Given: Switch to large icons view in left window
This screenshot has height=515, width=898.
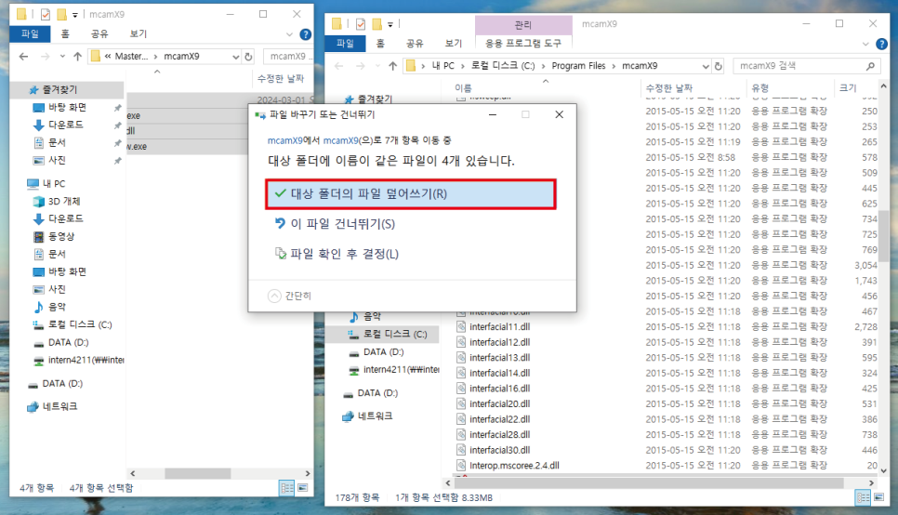Looking at the screenshot, I should coord(303,488).
